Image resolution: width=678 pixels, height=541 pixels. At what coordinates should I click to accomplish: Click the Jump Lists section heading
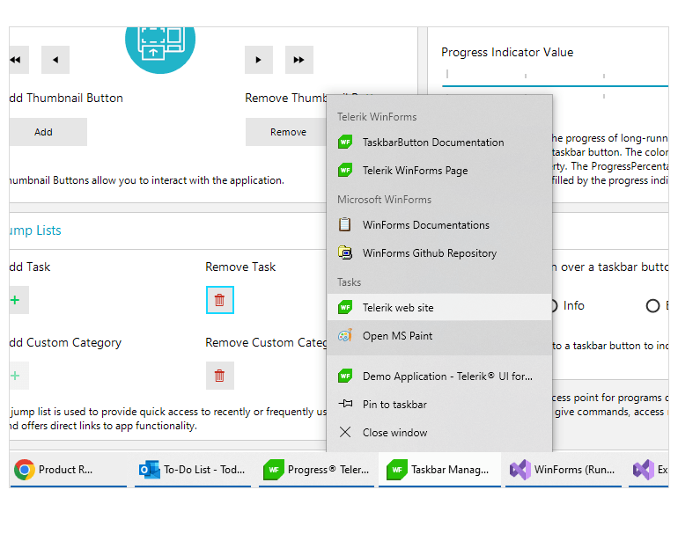click(35, 230)
